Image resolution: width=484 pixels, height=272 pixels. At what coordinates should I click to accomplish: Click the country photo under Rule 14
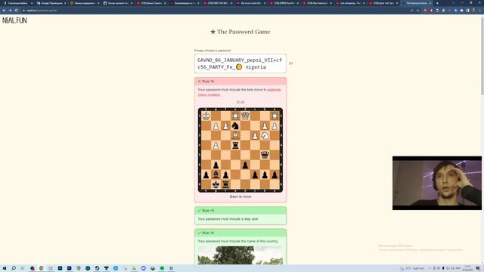pyautogui.click(x=240, y=255)
